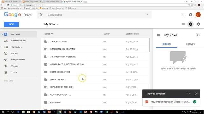This screenshot has height=114, width=204.
Task: Collapse the upload complete panel
Action: point(188,94)
